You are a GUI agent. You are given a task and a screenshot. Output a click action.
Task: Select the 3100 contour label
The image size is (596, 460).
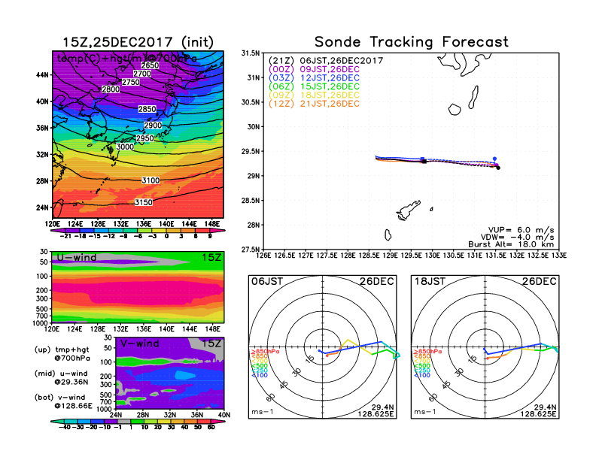tap(151, 180)
